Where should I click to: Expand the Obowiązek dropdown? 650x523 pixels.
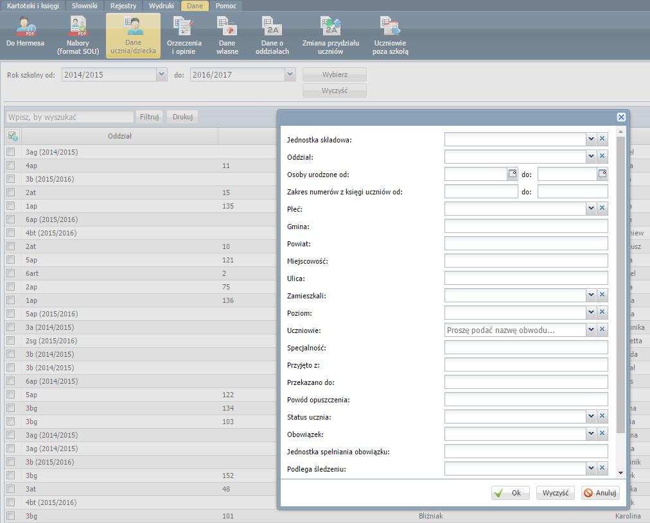[591, 434]
